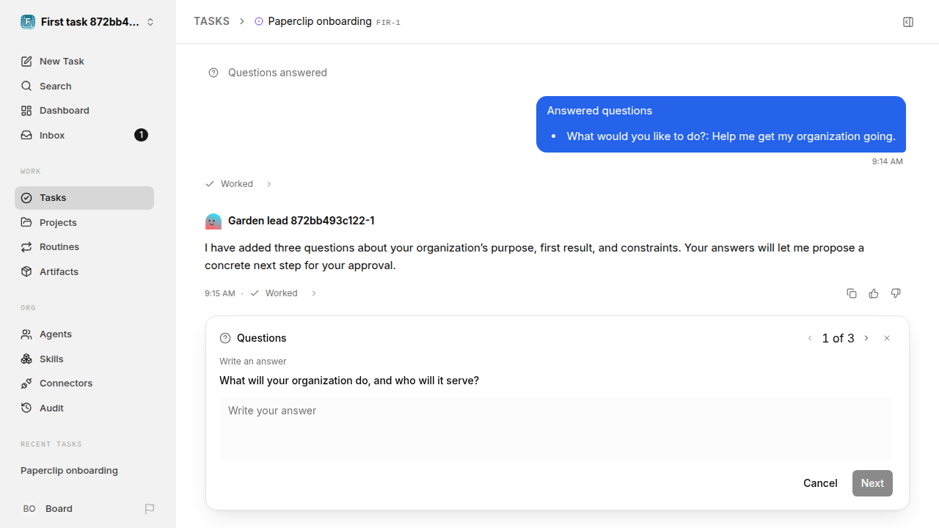Give thumbs up to Garden lead message
The height and width of the screenshot is (528, 939).
tap(874, 293)
